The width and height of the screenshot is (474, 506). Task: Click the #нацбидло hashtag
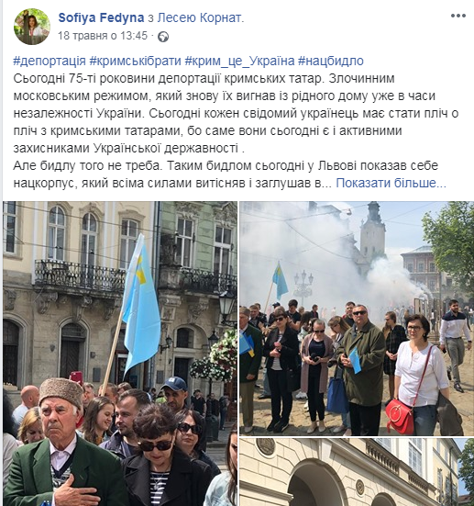[x=331, y=61]
